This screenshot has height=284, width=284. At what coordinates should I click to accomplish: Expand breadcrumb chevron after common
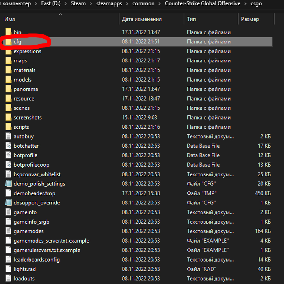tap(160, 4)
